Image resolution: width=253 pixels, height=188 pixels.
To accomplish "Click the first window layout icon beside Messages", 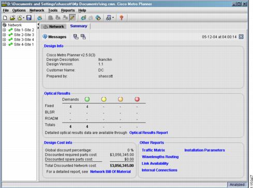I will [x=76, y=37].
